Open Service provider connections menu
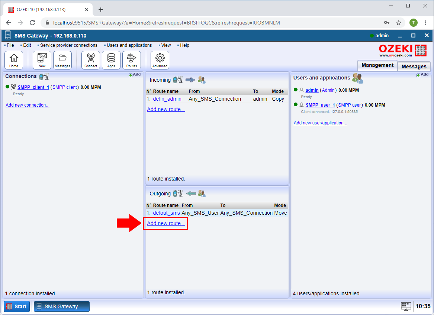Viewport: 434px width, 315px height. (x=69, y=45)
